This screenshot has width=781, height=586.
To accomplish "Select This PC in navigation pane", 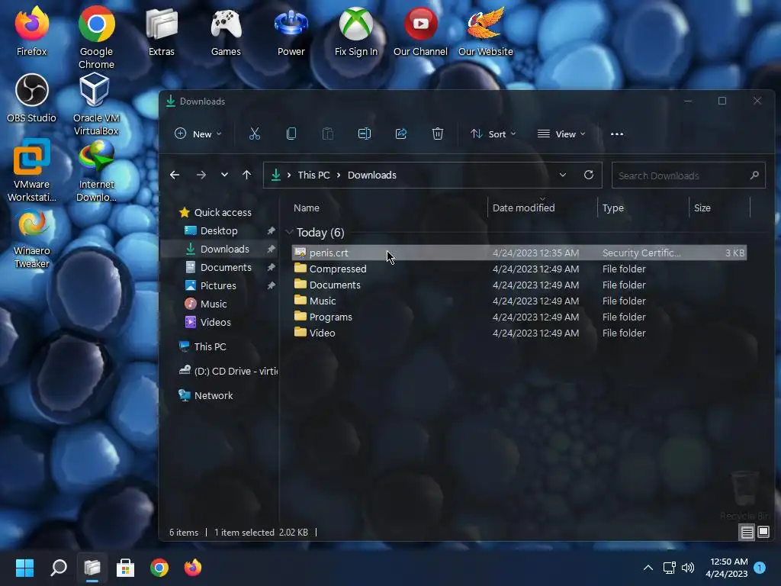I will (209, 346).
